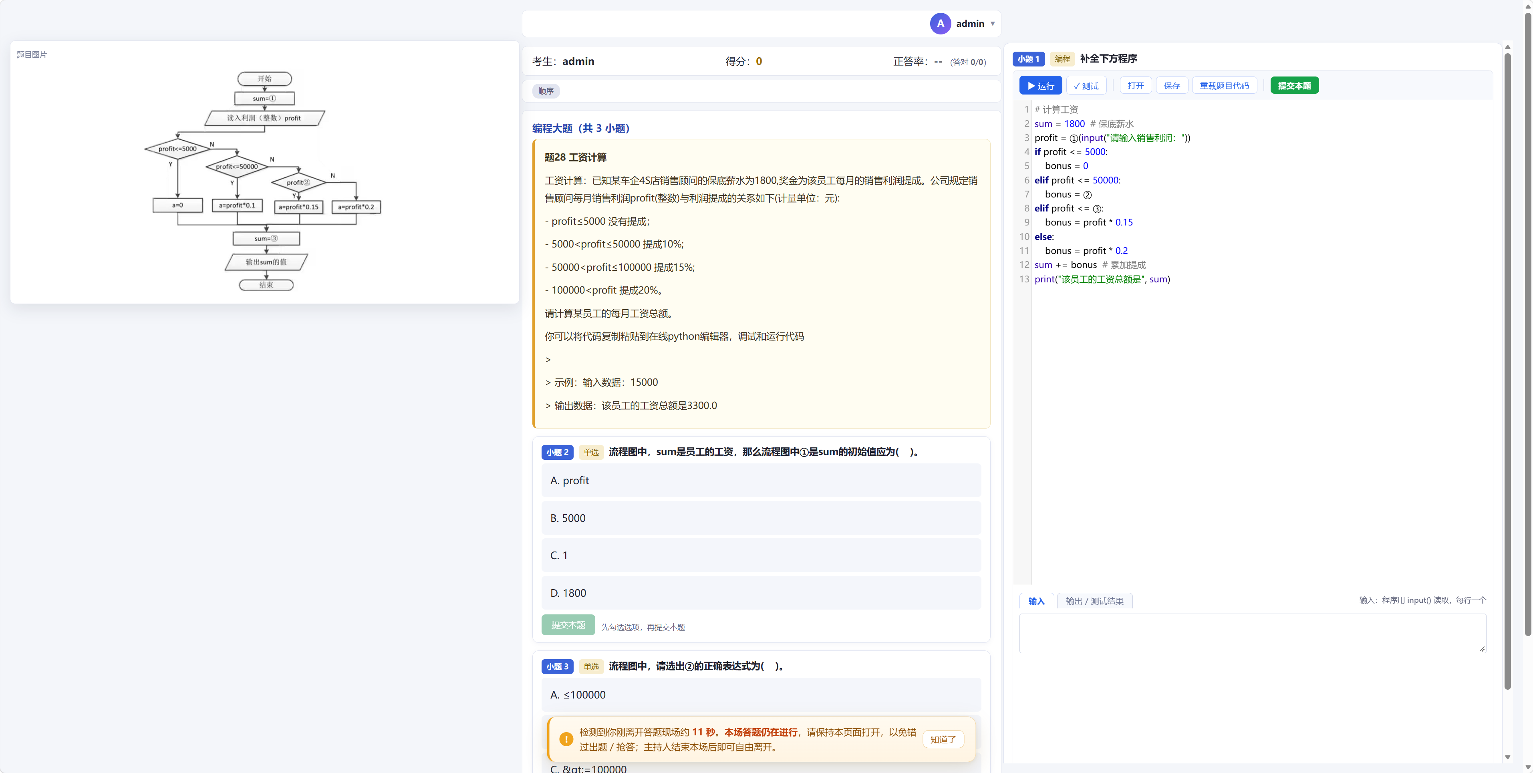Screen dimensions: 1533x773
Task: Place cursor on code line 7 bonus = ②
Action: tap(1068, 195)
